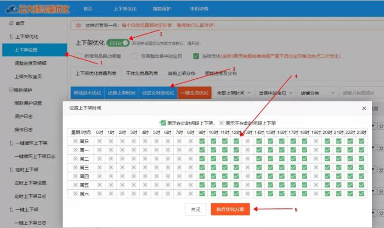Select 调整进度及明细 in the sidebar
This screenshot has height=228, width=384.
[30, 63]
